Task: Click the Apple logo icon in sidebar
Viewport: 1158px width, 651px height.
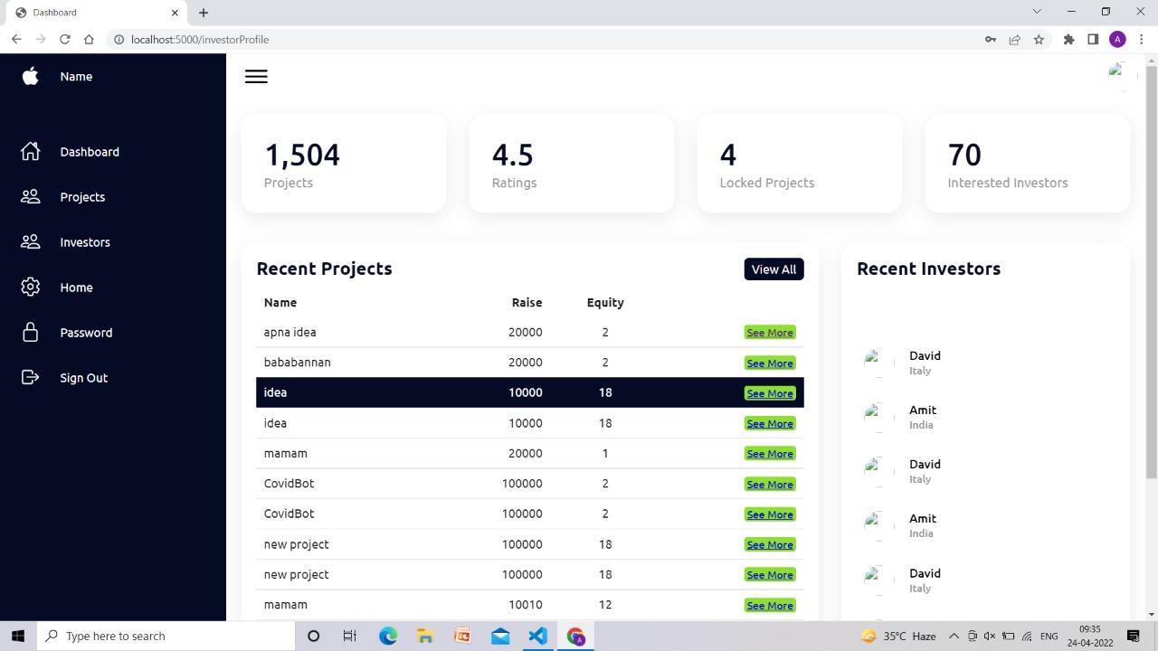Action: tap(30, 77)
